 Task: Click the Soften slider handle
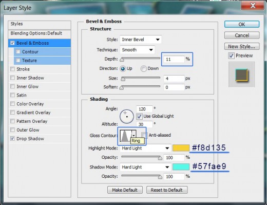pos(122,87)
